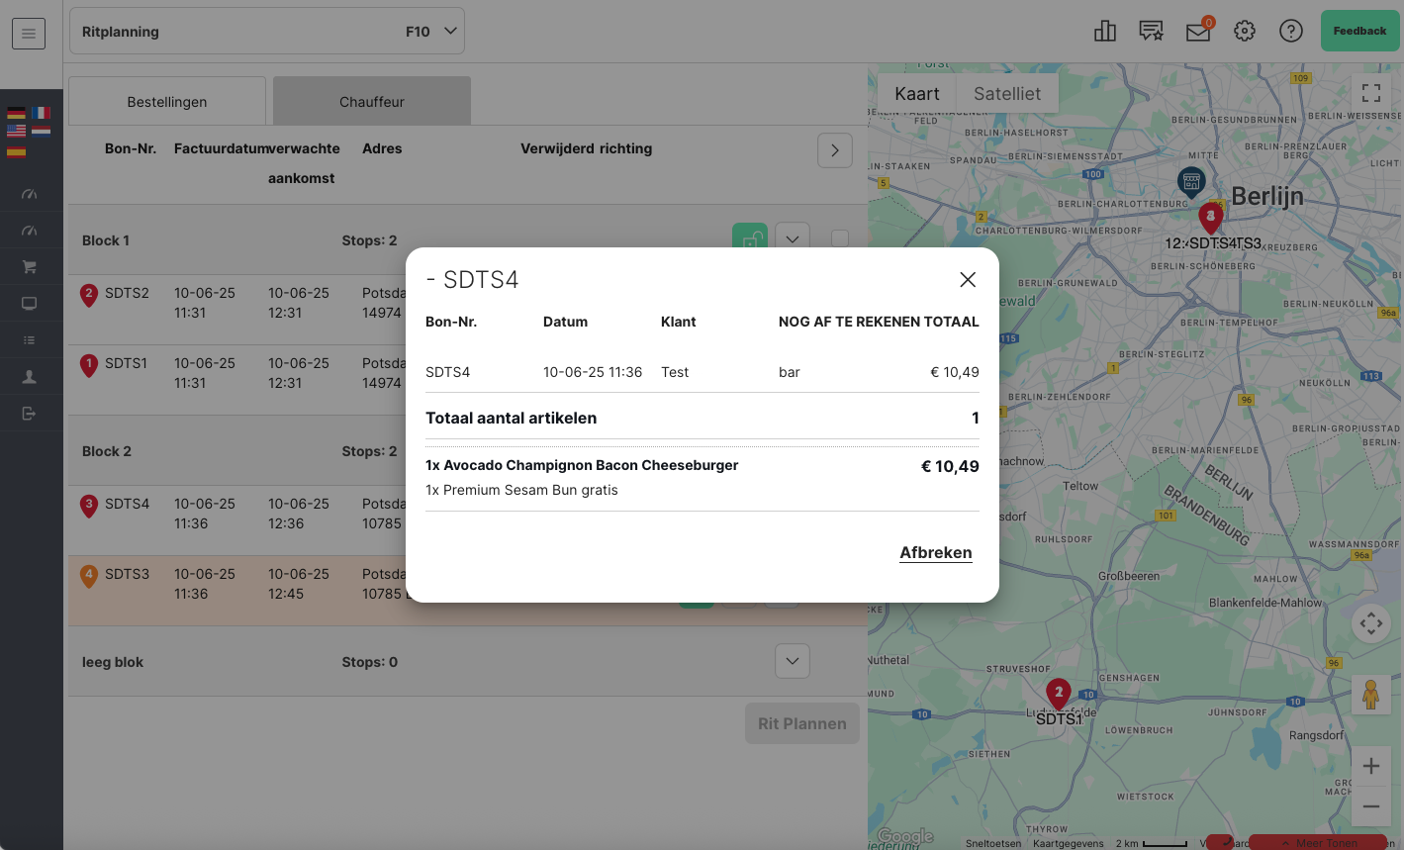The width and height of the screenshot is (1404, 850).
Task: Expand the leeg blok chevron dropdown
Action: (x=793, y=661)
